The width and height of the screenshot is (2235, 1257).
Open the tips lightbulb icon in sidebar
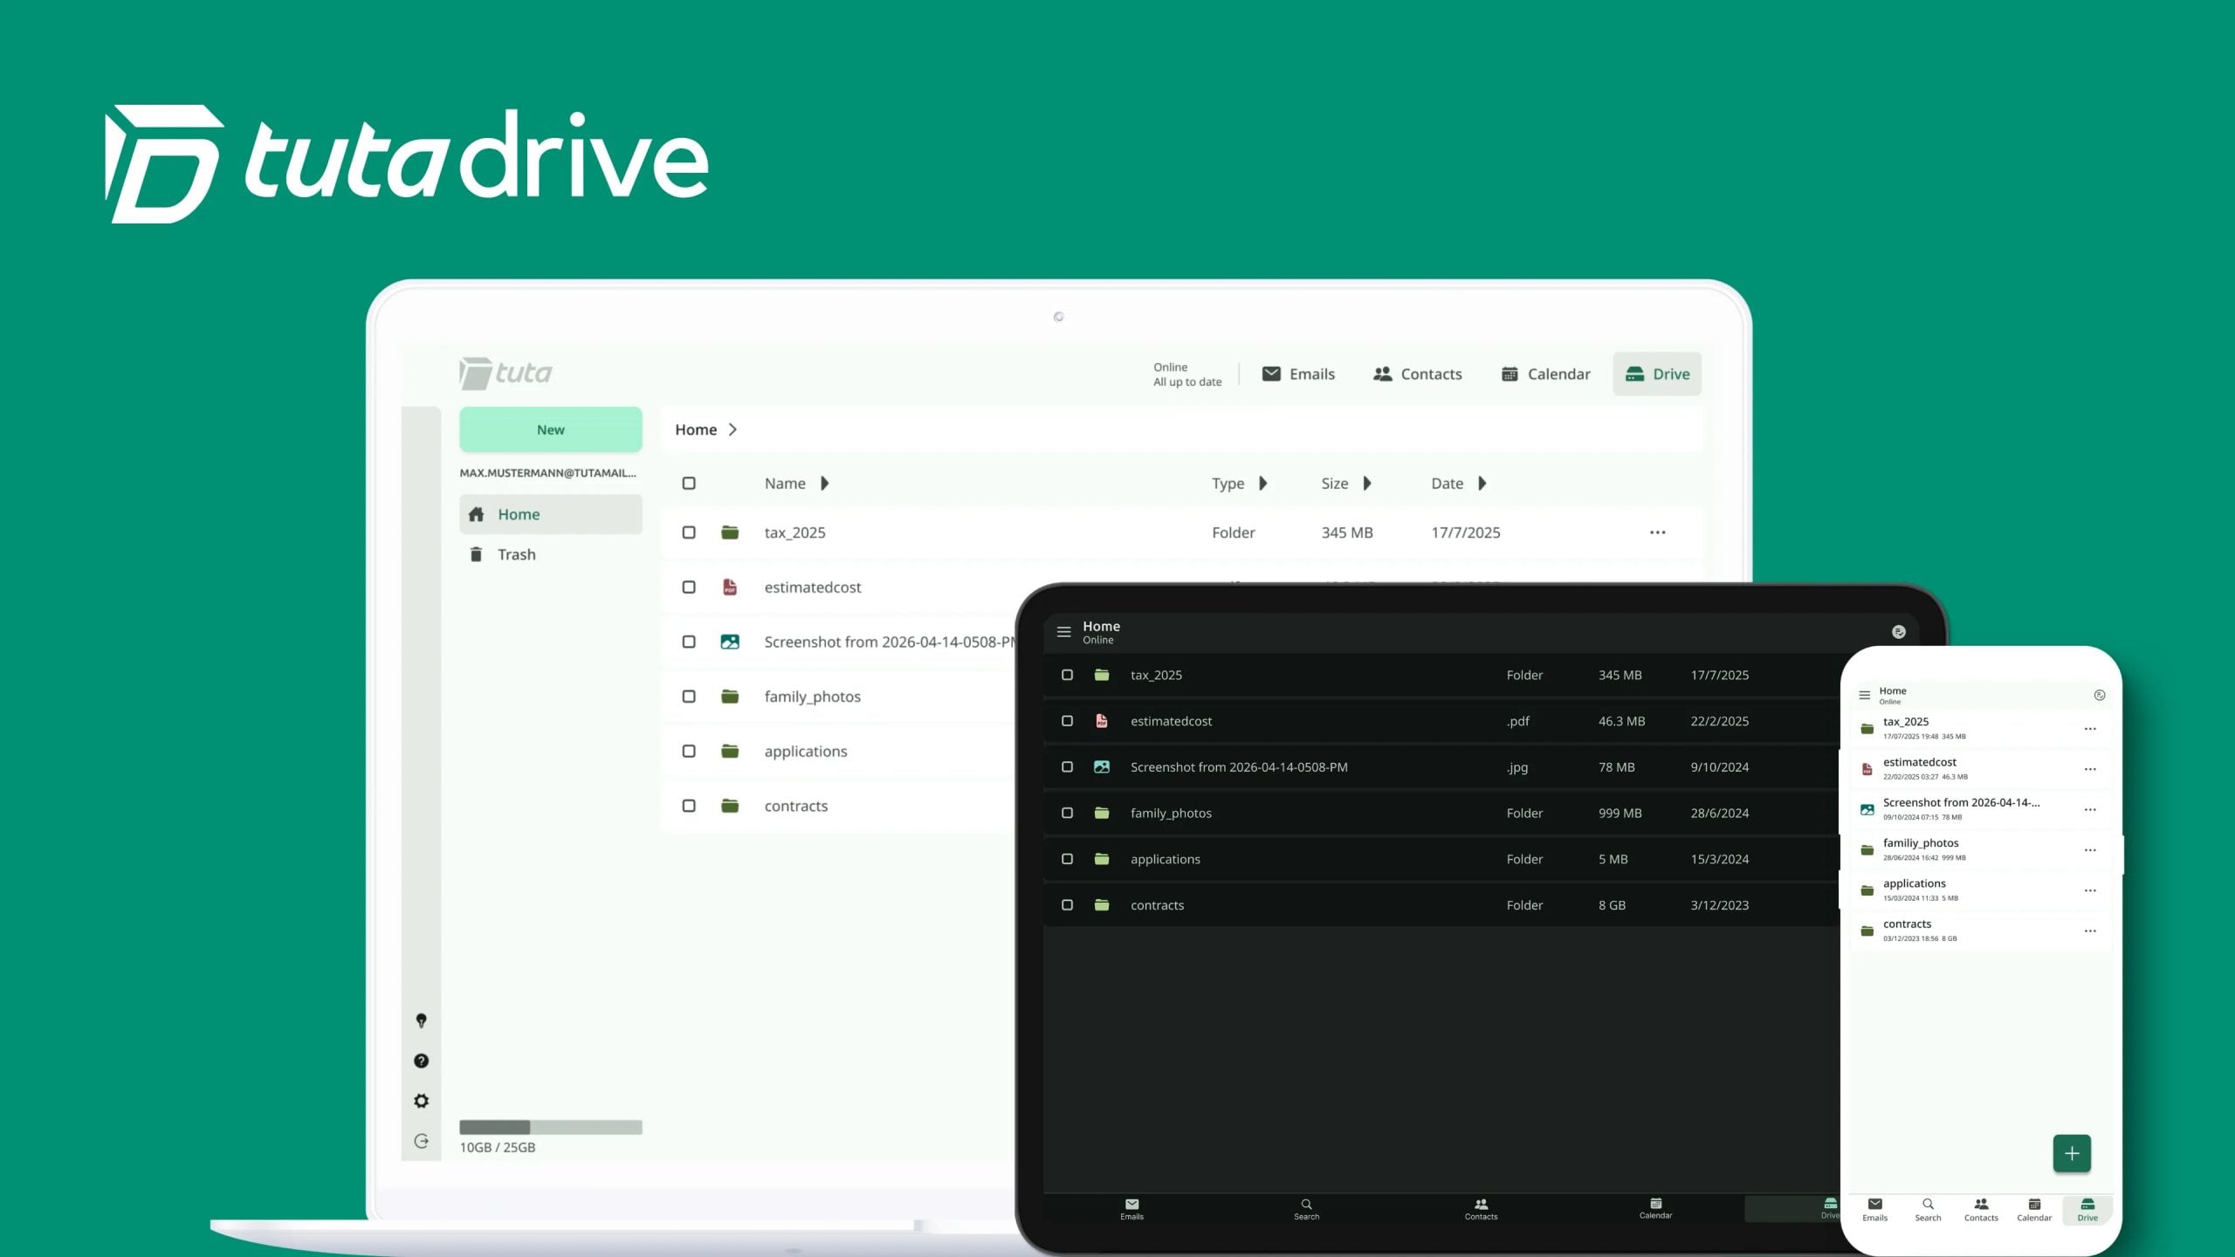coord(422,1020)
